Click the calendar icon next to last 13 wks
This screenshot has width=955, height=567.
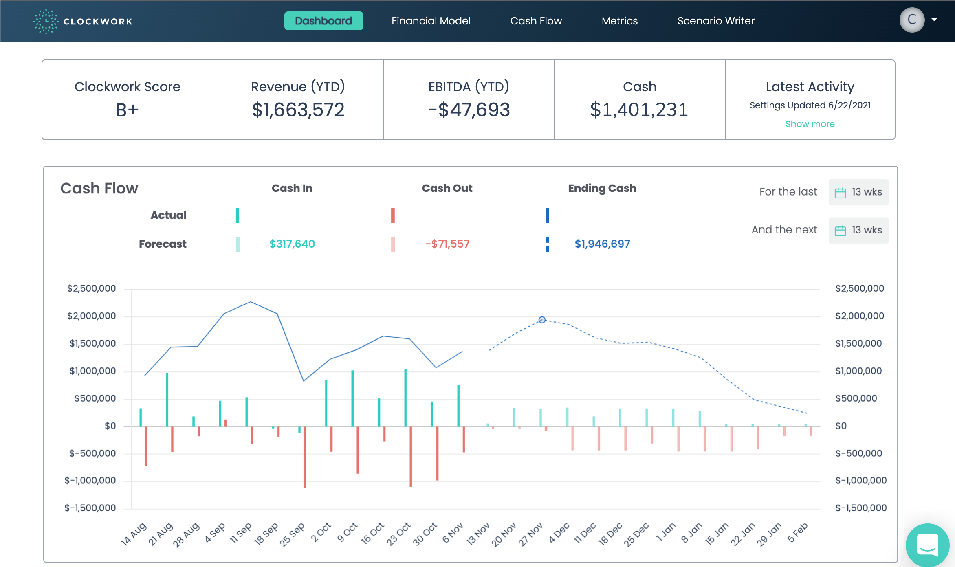(x=840, y=192)
